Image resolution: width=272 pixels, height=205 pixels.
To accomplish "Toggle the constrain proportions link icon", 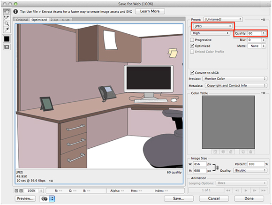I will pyautogui.click(x=217, y=167).
